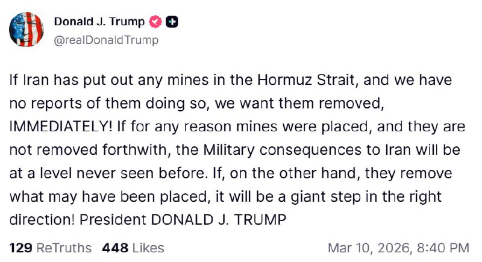View the ReTruths label under the post

point(64,248)
